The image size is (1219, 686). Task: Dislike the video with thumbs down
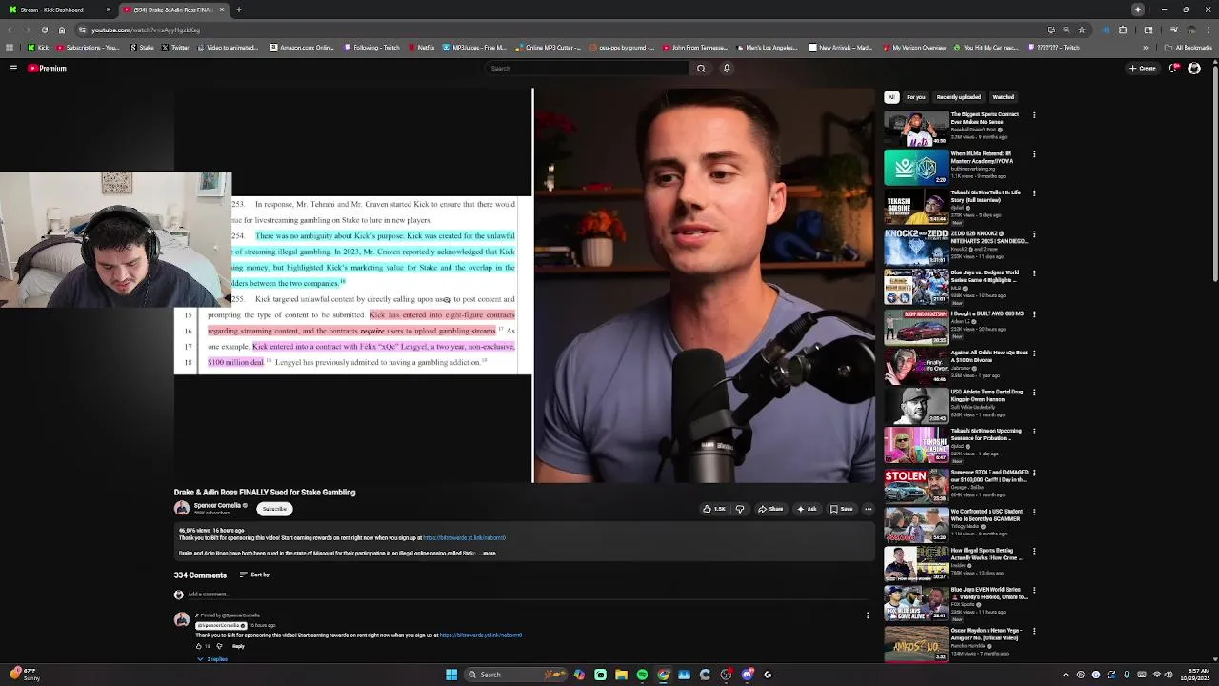(x=740, y=509)
